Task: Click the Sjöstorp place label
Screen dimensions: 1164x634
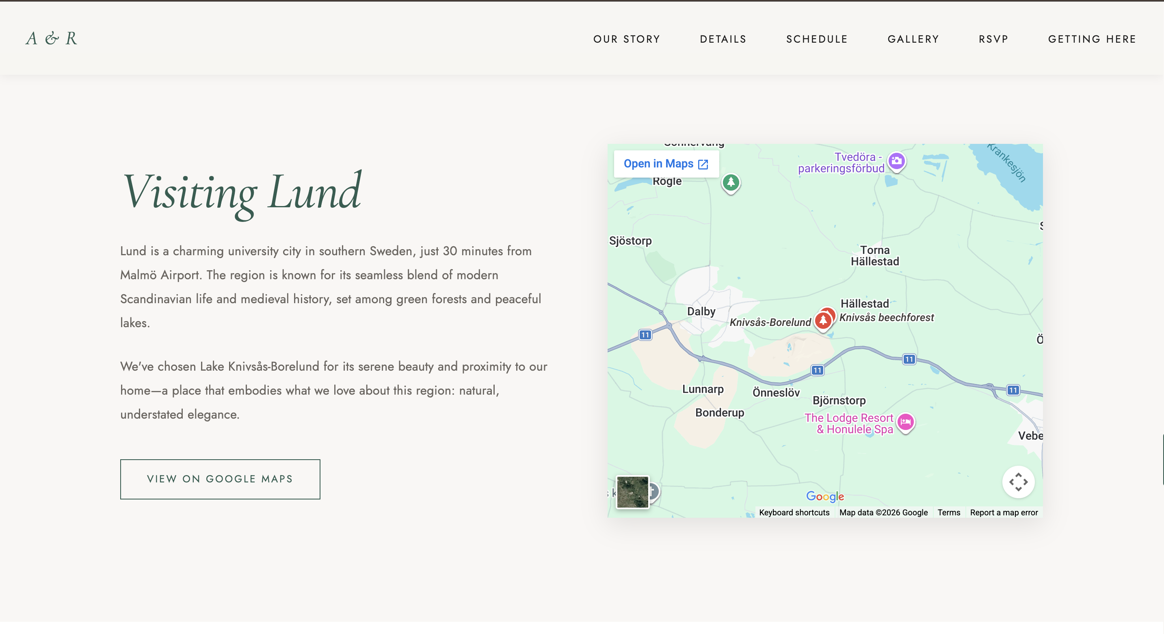Action: [x=630, y=241]
